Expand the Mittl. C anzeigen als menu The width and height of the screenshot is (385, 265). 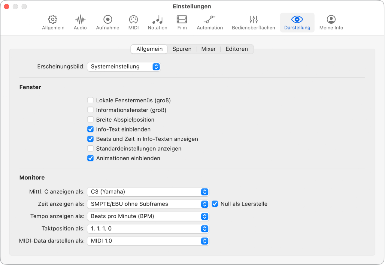click(x=148, y=191)
